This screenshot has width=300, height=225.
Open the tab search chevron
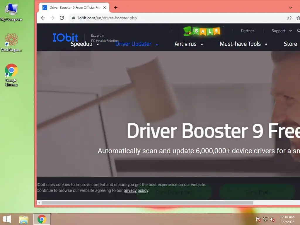291,8
